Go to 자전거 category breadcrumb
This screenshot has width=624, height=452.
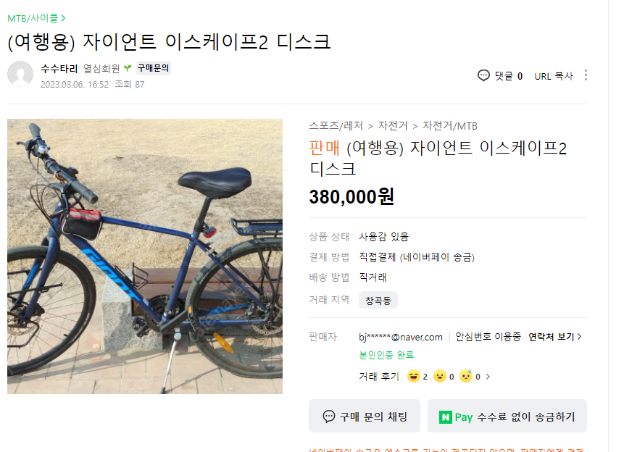(x=393, y=126)
